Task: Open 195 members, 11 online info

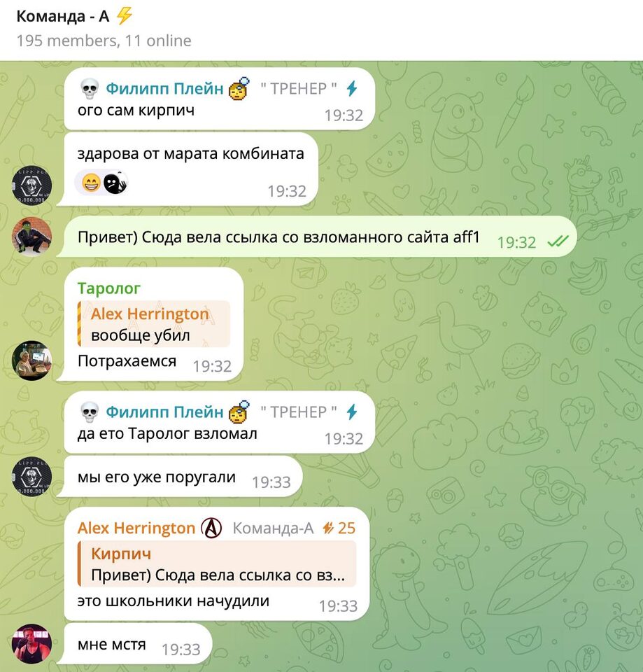Action: (x=104, y=41)
